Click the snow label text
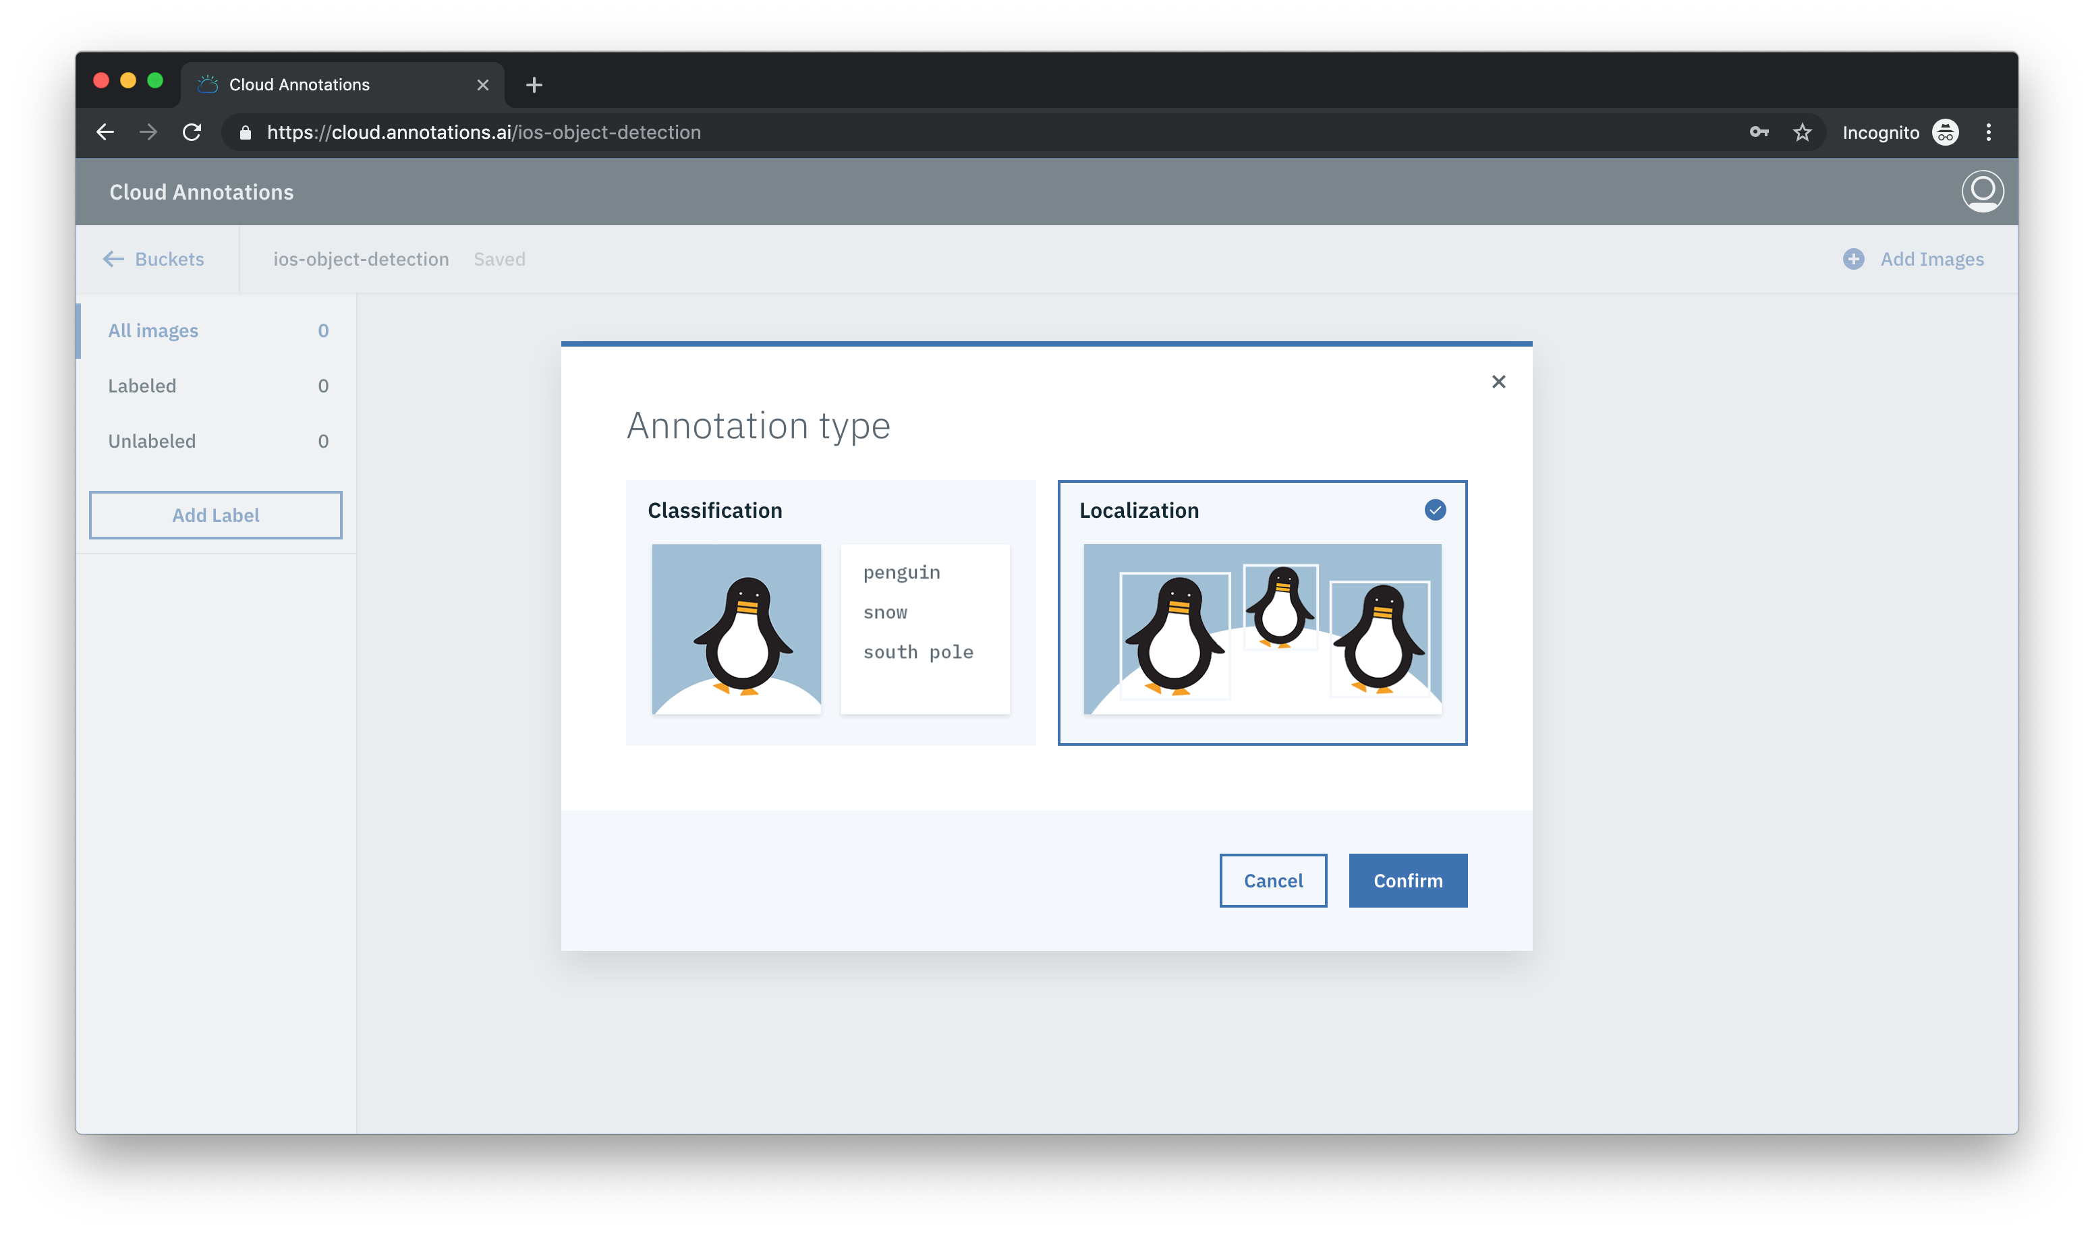The width and height of the screenshot is (2094, 1234). (885, 613)
